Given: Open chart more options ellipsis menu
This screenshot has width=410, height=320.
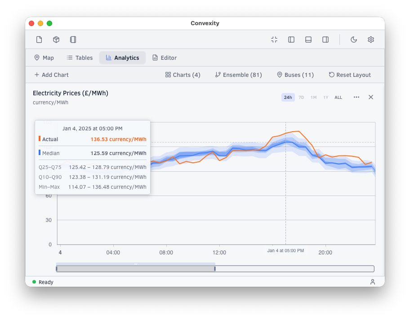Looking at the screenshot, I should pos(357,97).
